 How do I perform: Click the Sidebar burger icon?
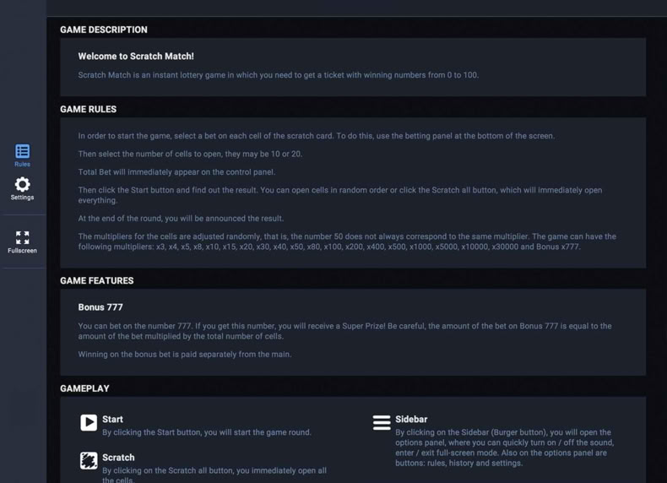pos(382,422)
